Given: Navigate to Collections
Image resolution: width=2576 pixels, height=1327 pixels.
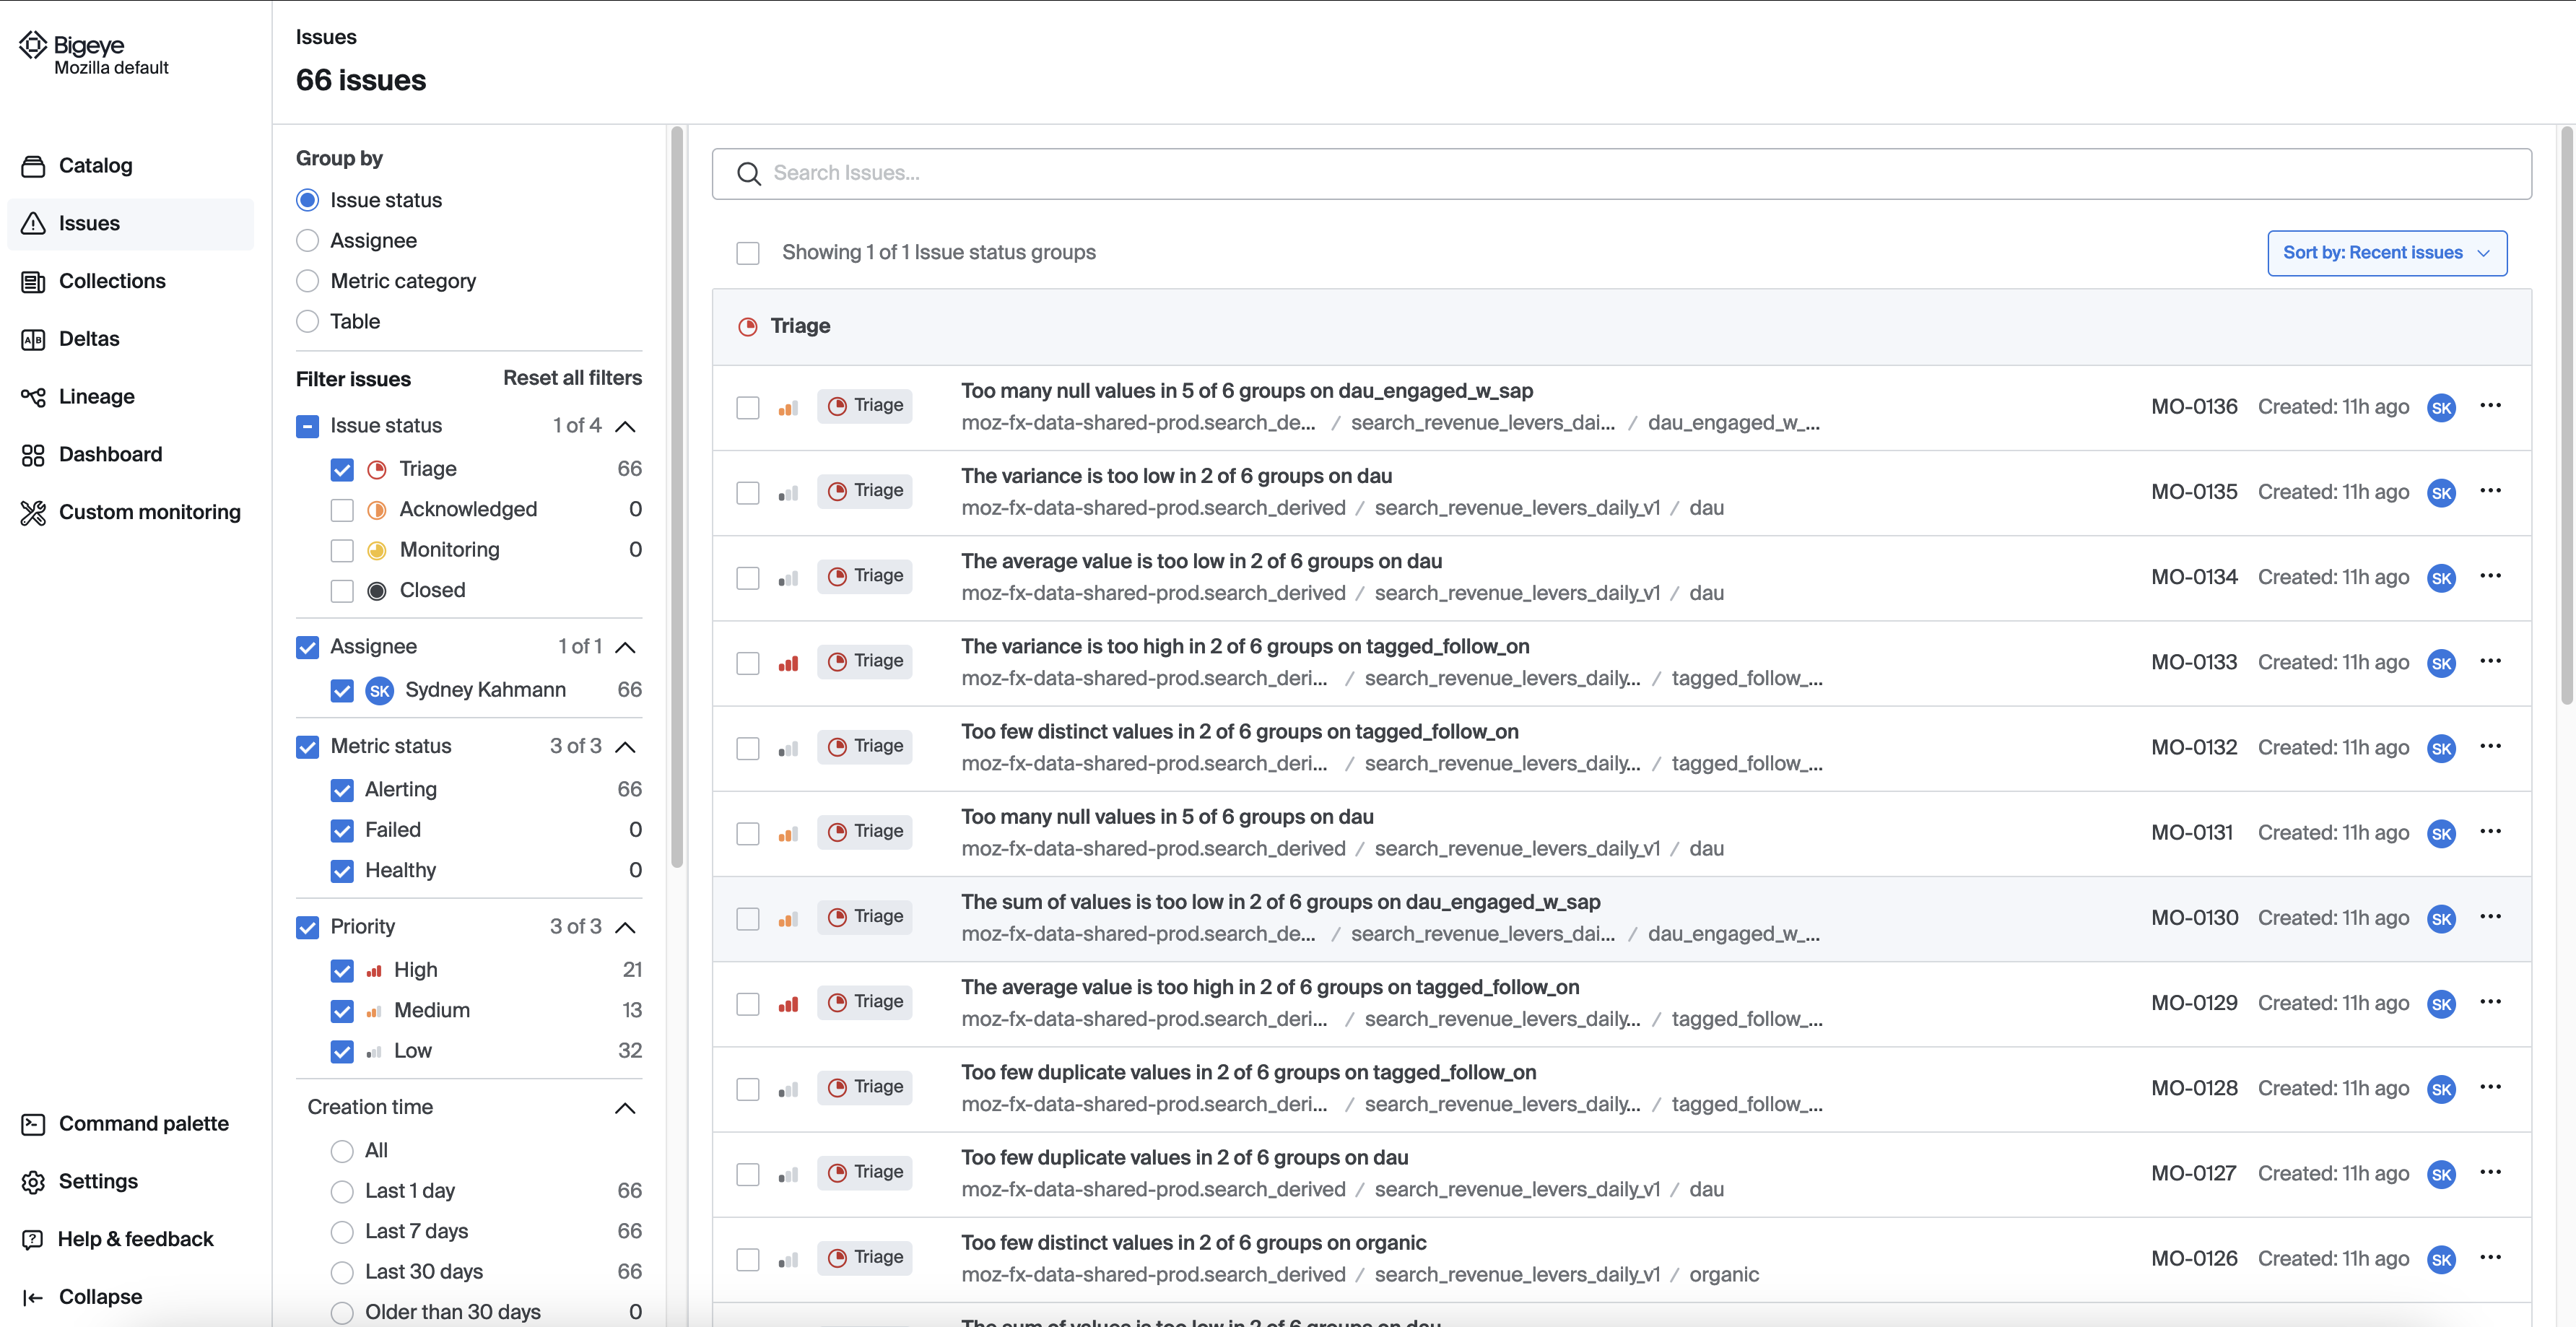Looking at the screenshot, I should click(x=112, y=281).
